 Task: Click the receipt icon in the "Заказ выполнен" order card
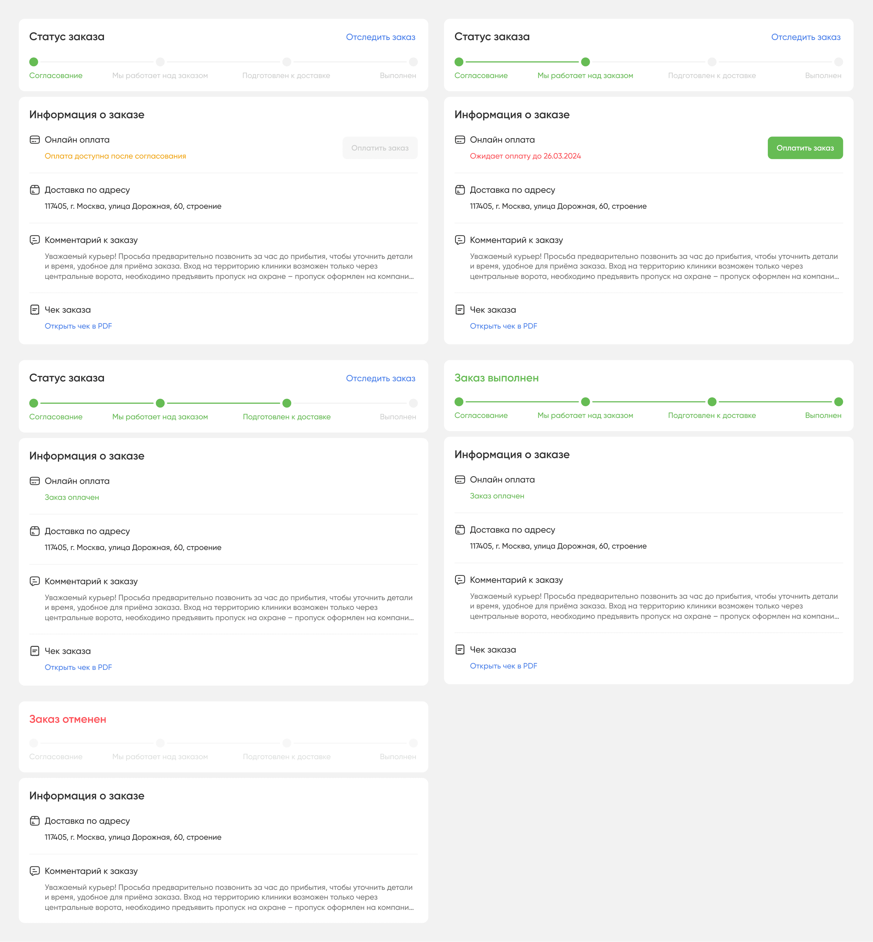(460, 650)
